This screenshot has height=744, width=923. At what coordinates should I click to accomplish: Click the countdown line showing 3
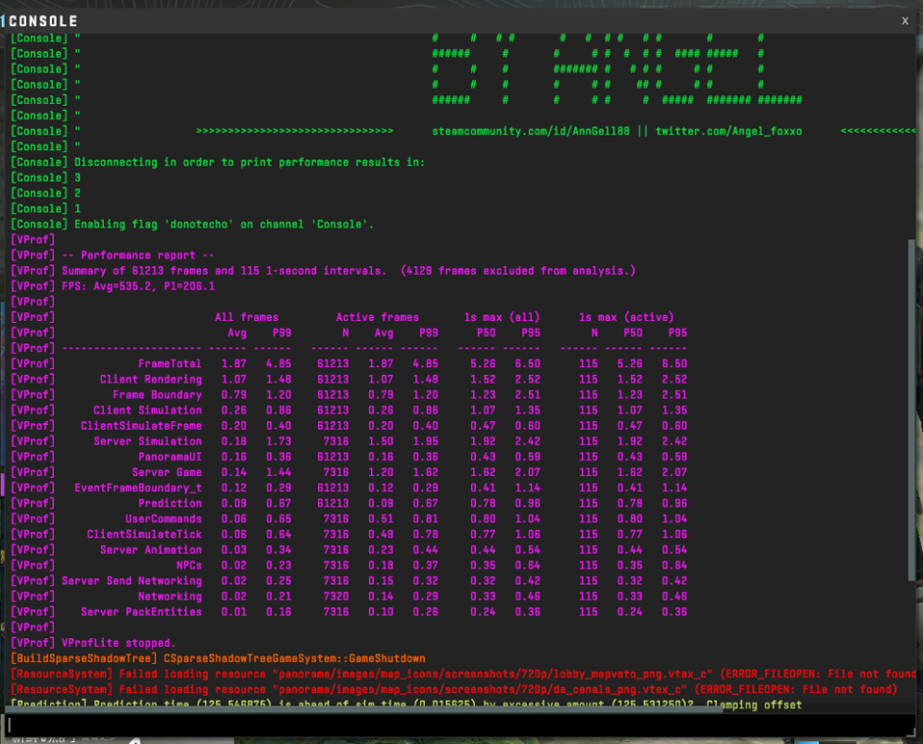(46, 178)
